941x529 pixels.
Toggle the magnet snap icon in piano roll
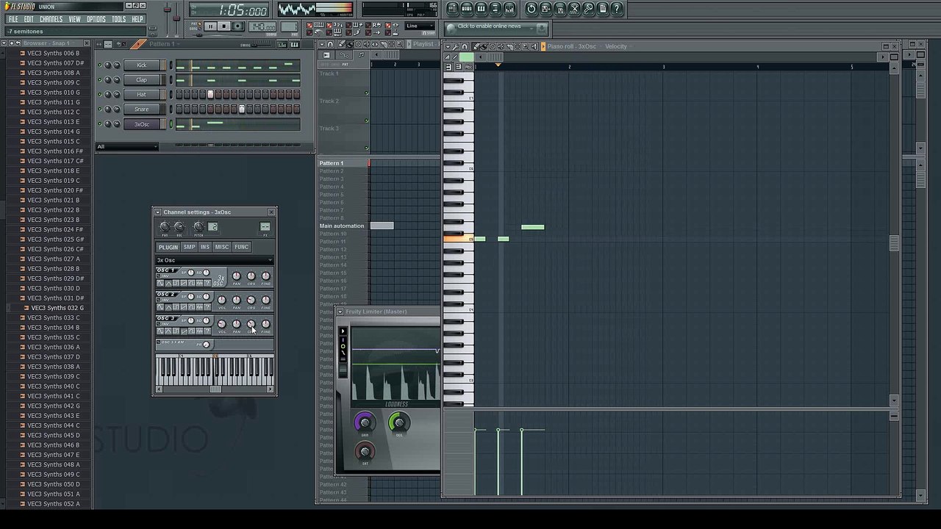click(464, 46)
